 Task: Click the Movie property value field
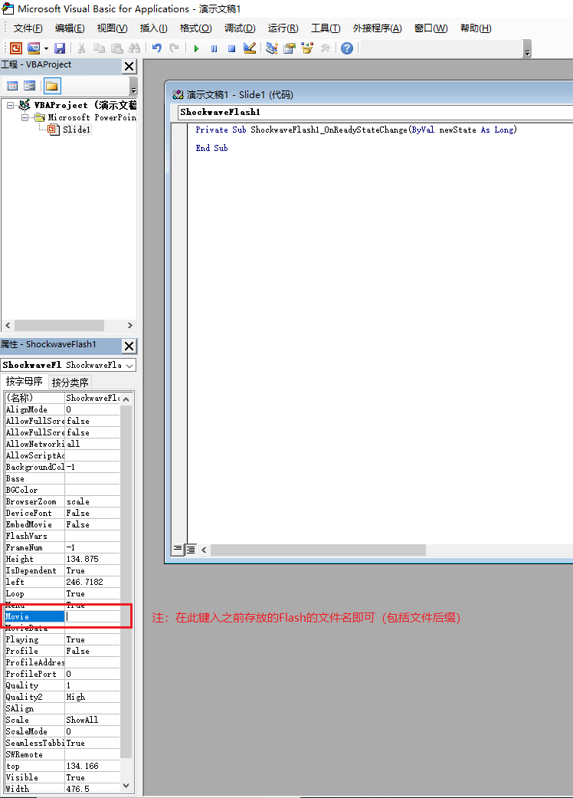(x=92, y=616)
